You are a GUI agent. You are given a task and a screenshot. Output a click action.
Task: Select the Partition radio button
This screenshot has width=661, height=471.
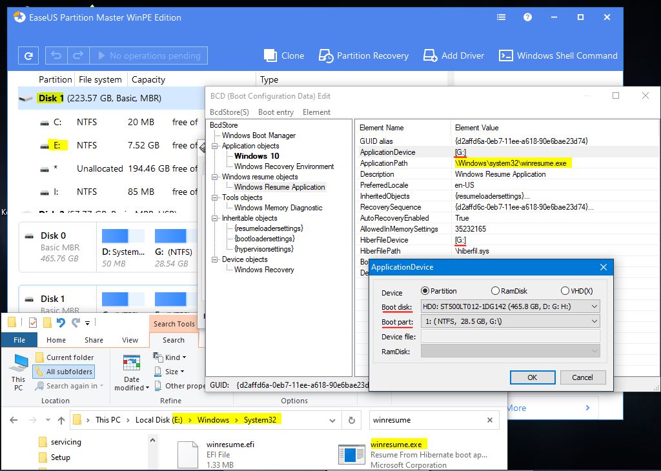click(x=425, y=291)
